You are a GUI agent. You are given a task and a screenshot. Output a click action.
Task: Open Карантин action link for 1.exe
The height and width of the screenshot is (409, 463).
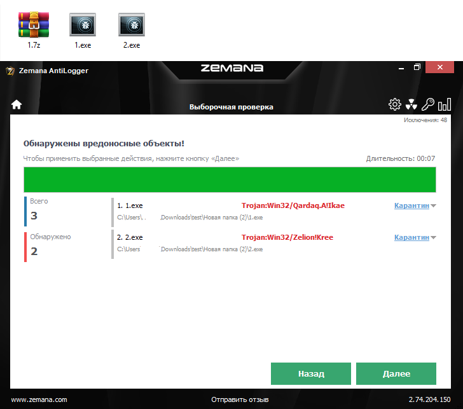[411, 205]
